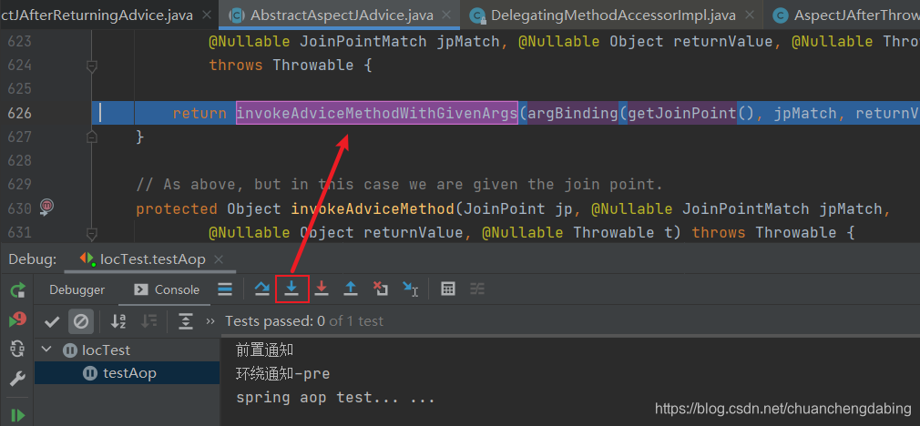
Task: Click the greyed Trace Current Stream Chain icon
Action: pos(477,289)
